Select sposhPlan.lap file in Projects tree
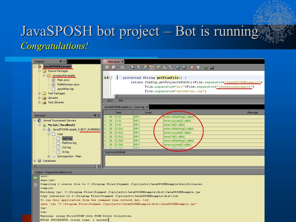The image size is (296, 222). pyautogui.click(x=65, y=89)
